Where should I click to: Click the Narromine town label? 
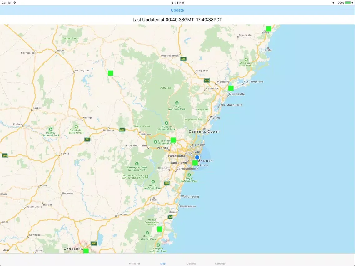(27, 53)
